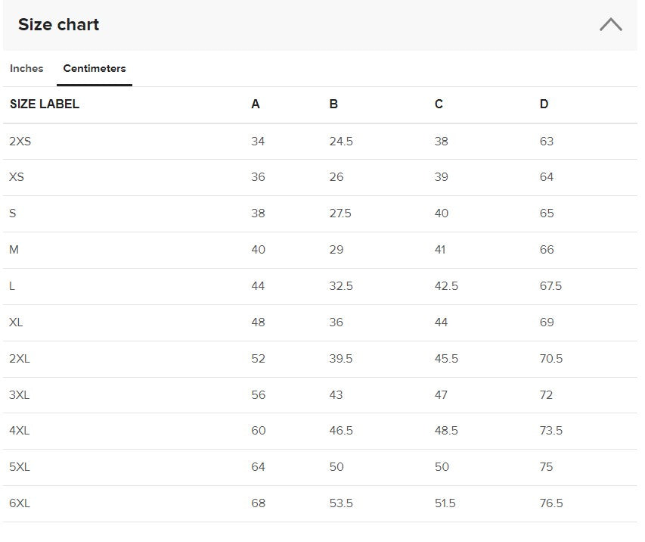Screen dimensions: 645x542
Task: Click the SIZE LABEL column header
Action: 45,104
